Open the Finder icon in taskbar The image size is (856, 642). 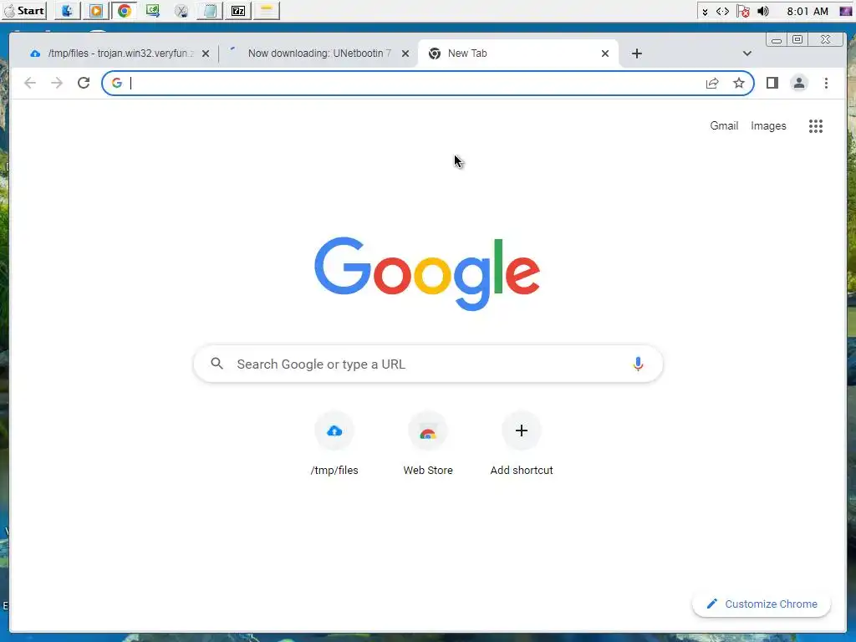point(67,10)
